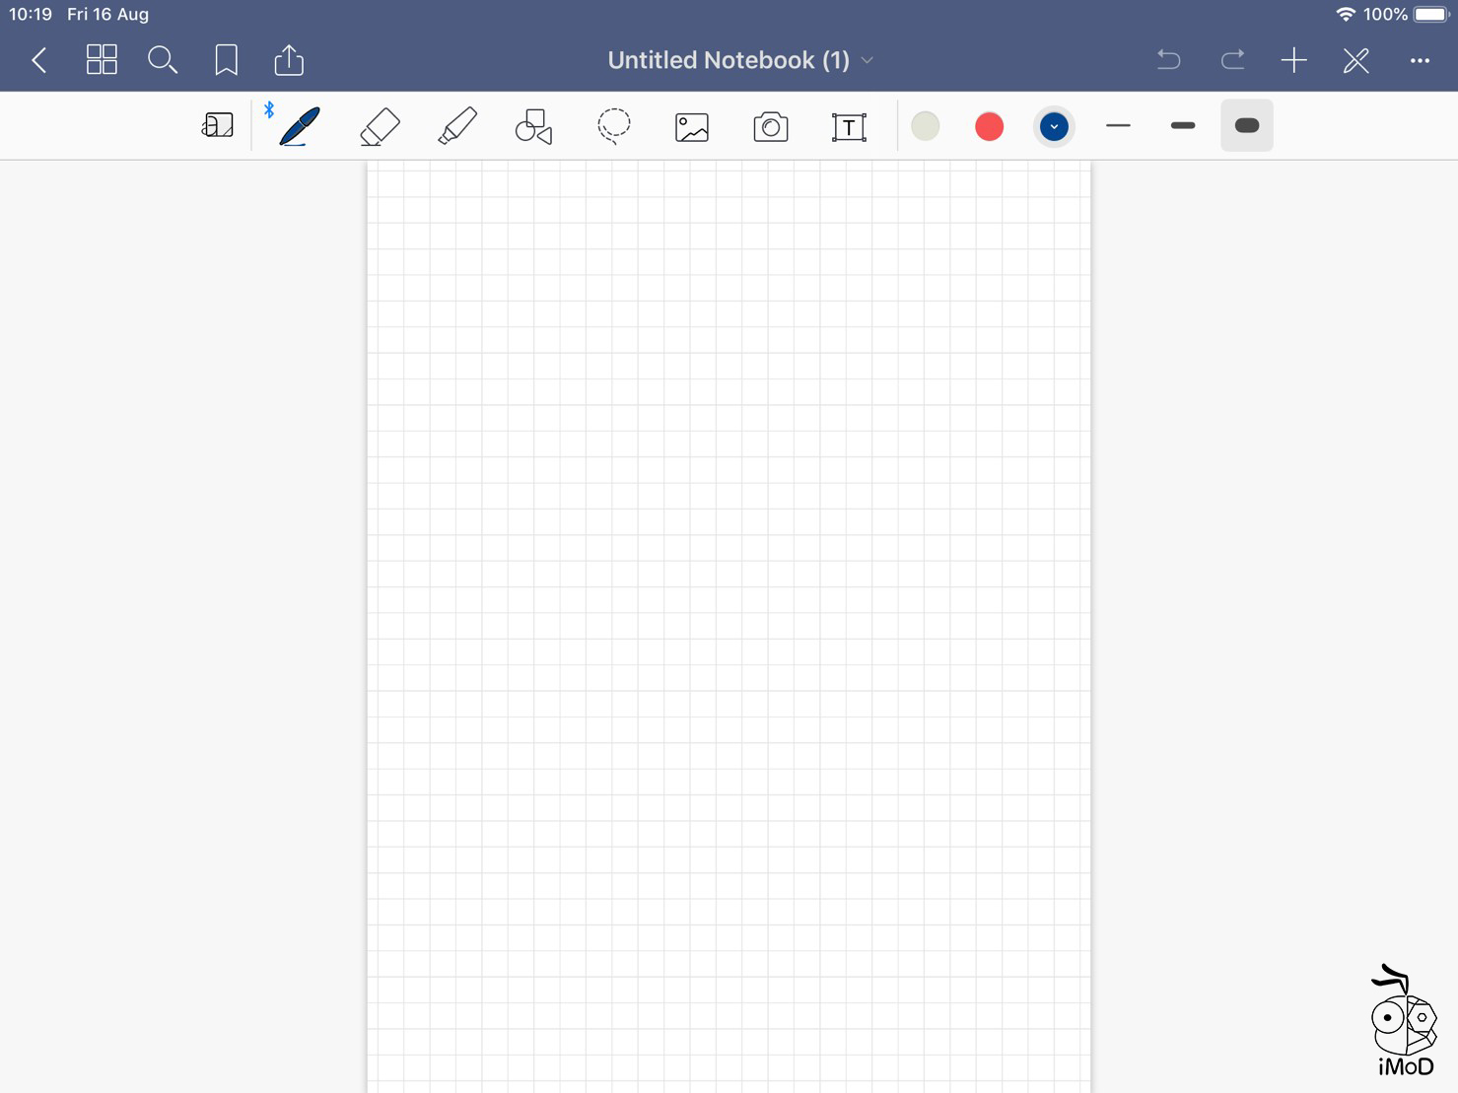Toggle the medium stroke thickness
Screen dimensions: 1458x1093
click(x=1182, y=125)
